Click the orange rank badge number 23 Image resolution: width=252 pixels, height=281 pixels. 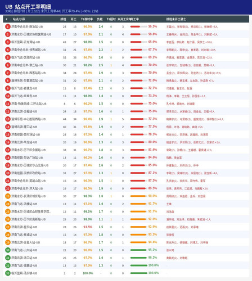point(8,196)
